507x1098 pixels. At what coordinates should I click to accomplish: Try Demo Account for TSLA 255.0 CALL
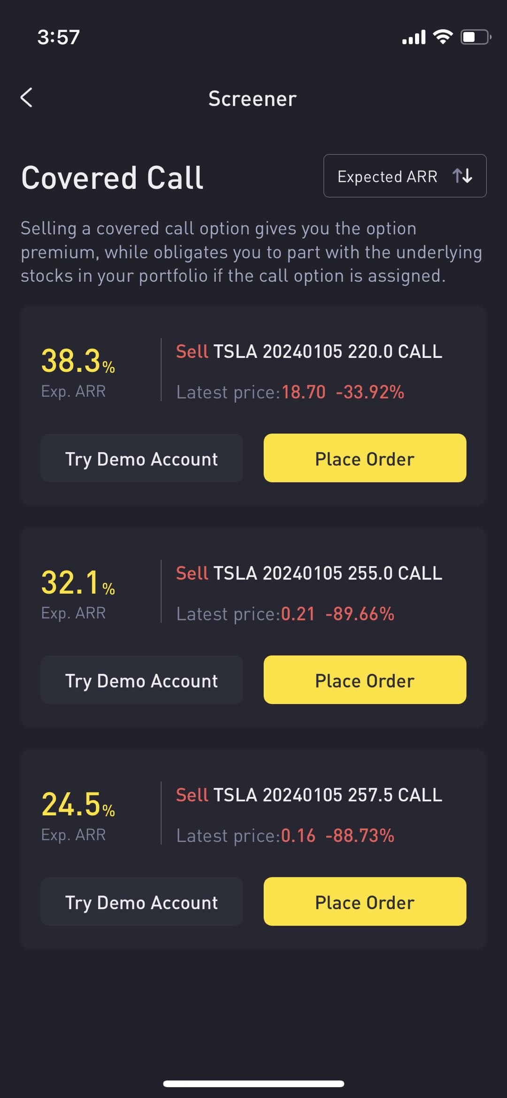[142, 680]
